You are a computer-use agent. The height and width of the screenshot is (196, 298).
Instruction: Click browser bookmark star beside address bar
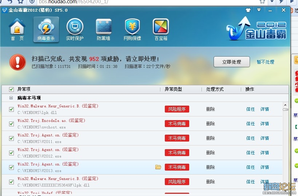pos(262,2)
